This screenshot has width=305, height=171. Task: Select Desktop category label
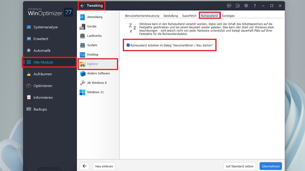coord(93,54)
